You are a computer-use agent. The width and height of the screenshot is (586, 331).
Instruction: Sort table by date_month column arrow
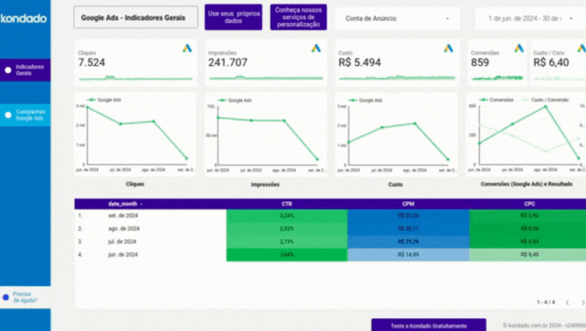142,204
